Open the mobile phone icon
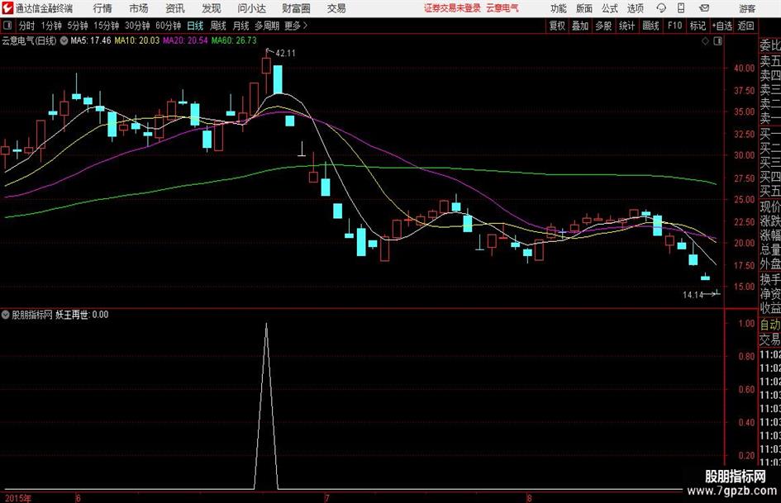 pos(681,8)
